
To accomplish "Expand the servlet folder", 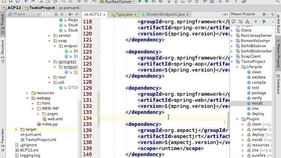I will click(49, 36).
